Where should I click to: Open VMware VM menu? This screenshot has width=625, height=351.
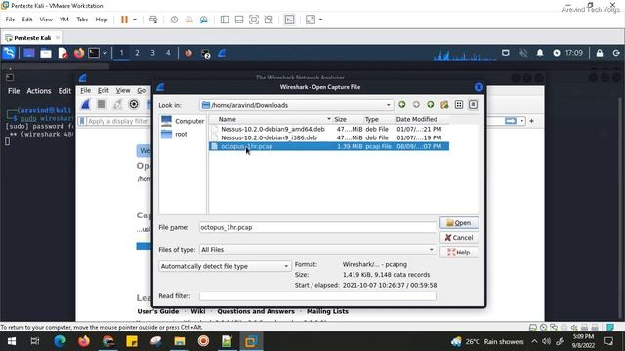64,19
